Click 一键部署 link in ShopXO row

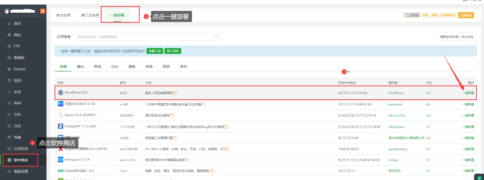pos(468,149)
